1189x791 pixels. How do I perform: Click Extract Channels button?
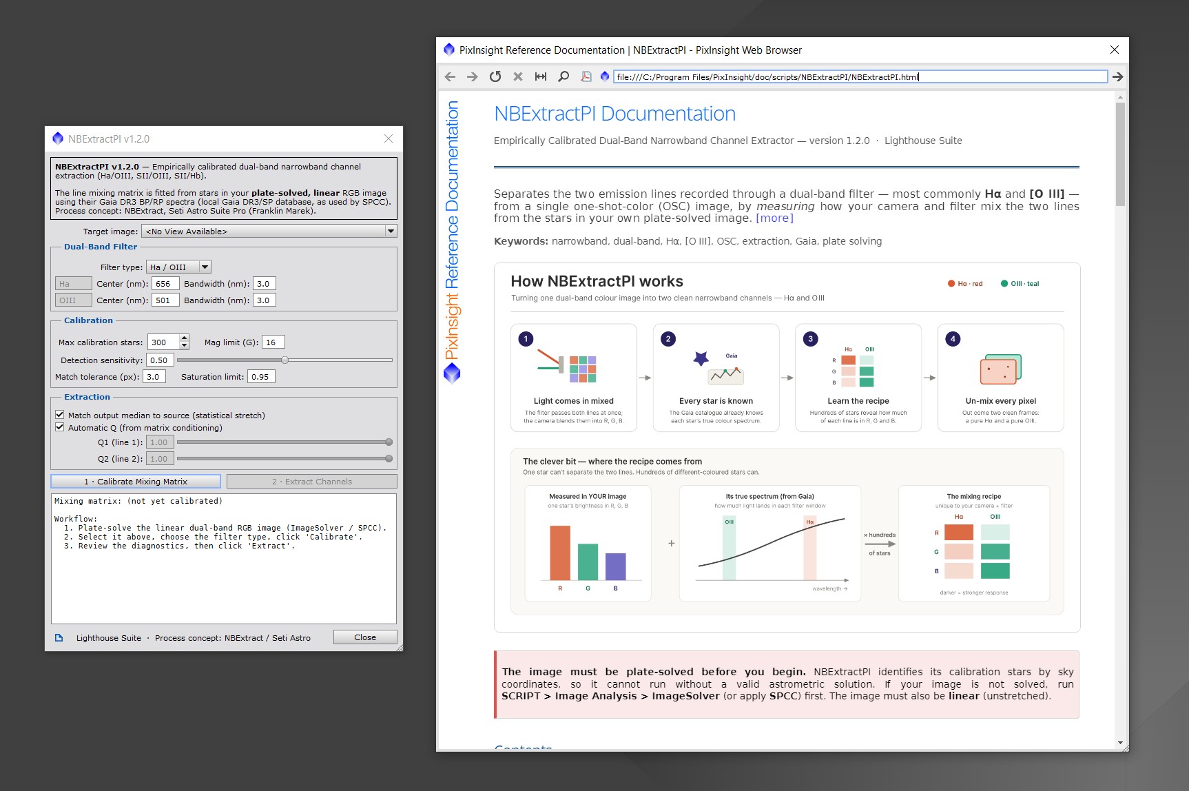pyautogui.click(x=311, y=481)
